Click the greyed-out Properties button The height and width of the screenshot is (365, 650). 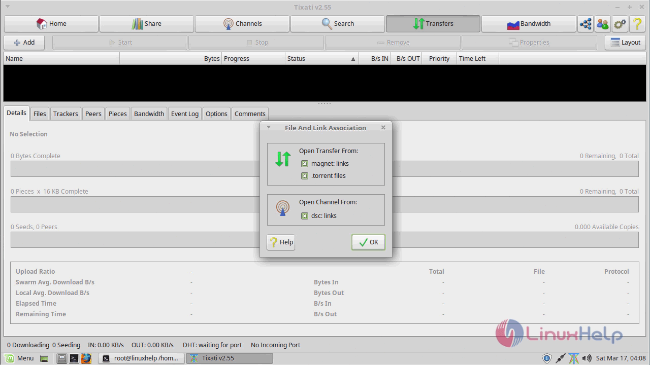tap(529, 43)
